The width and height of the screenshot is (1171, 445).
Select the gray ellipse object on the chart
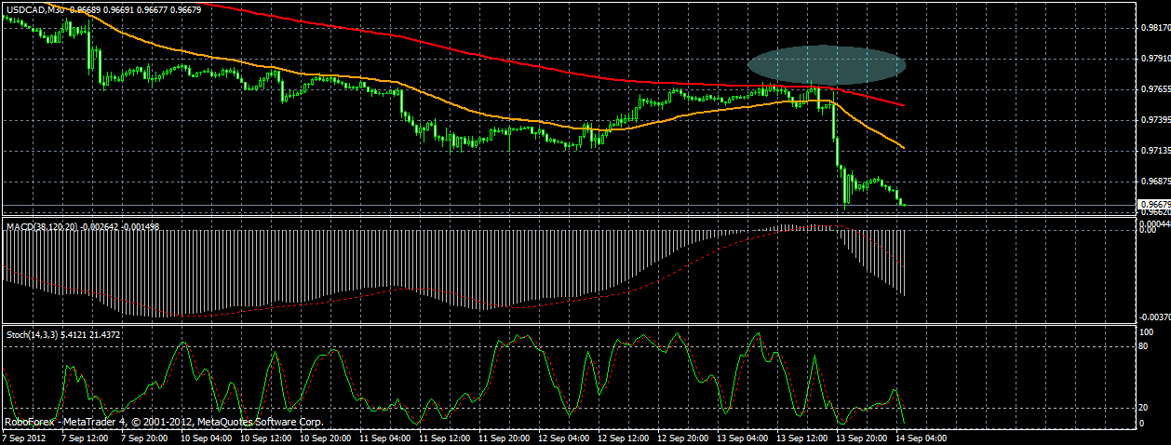coord(827,64)
